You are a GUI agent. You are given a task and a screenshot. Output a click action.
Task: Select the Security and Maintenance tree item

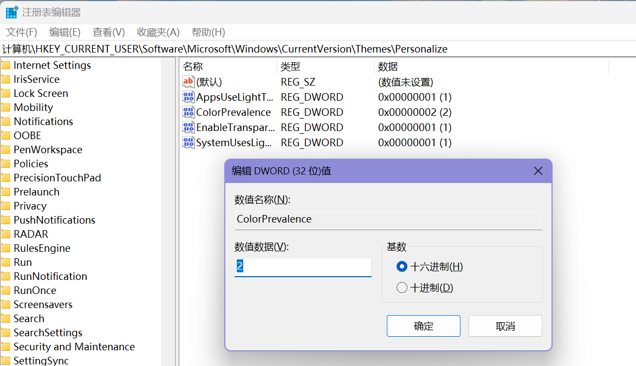(74, 347)
